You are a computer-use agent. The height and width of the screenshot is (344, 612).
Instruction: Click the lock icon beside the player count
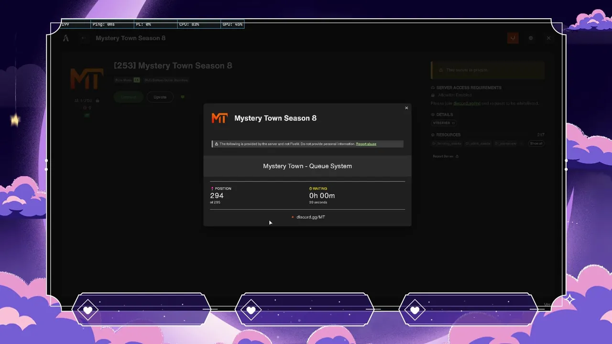98,101
